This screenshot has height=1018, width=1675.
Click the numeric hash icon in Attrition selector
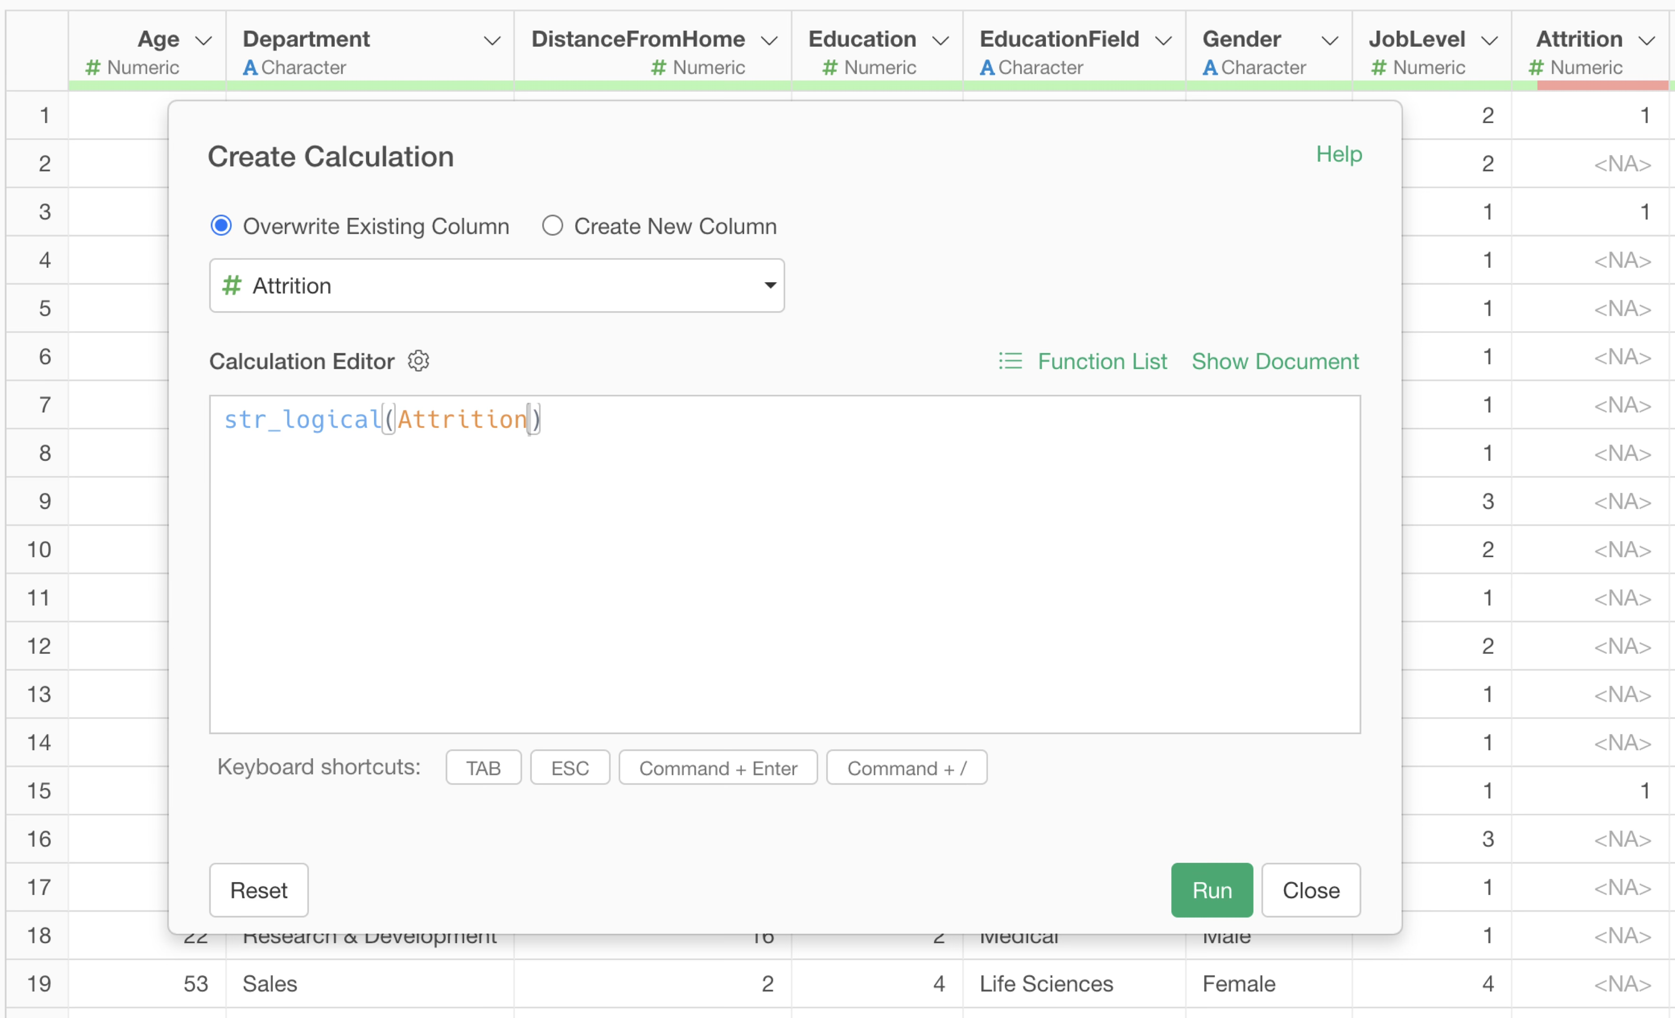coord(232,286)
